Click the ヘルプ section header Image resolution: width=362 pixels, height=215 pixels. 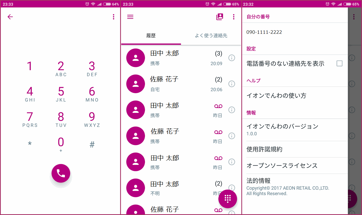click(x=253, y=81)
